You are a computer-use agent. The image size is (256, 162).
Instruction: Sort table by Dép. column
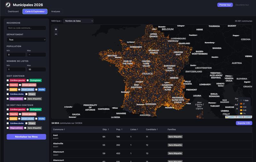coord(105,129)
